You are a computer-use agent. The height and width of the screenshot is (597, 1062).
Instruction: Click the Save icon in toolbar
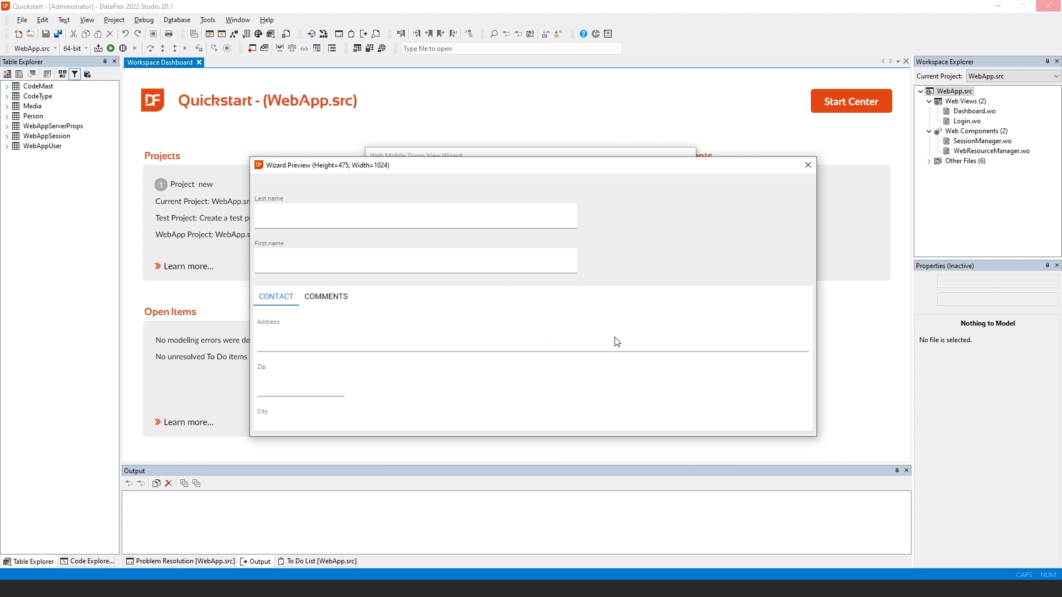pyautogui.click(x=46, y=34)
